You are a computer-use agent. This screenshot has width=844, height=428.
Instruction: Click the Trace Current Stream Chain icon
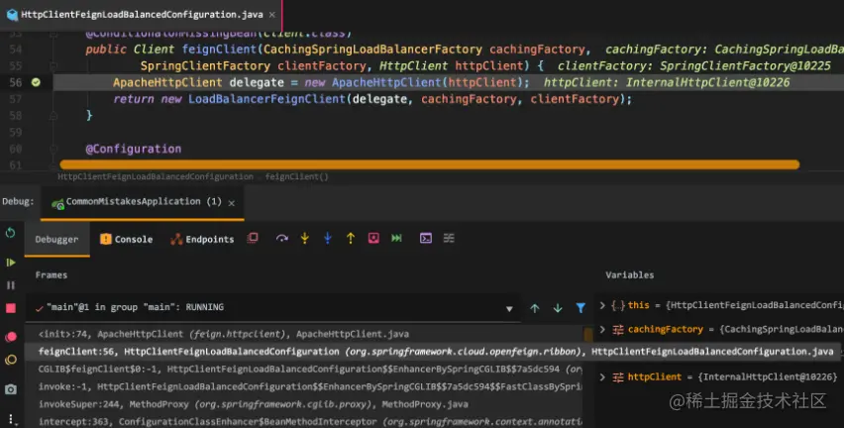[449, 238]
